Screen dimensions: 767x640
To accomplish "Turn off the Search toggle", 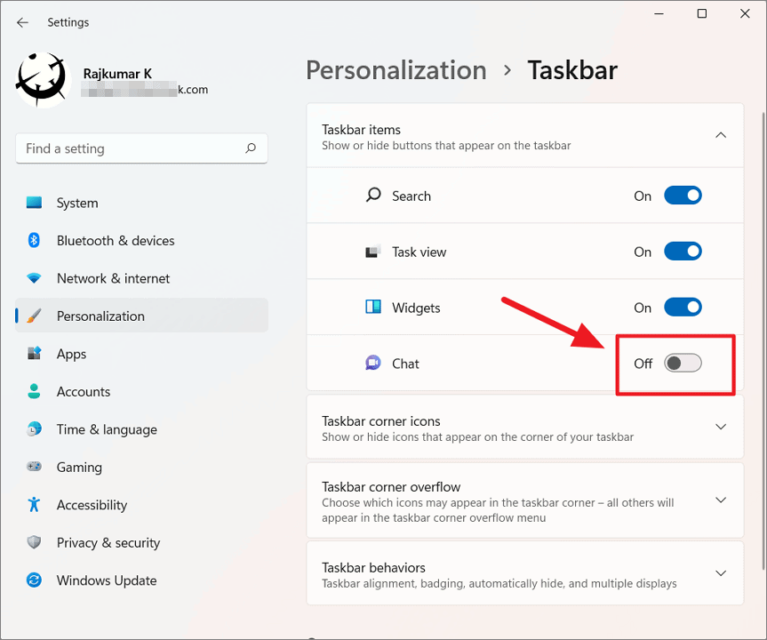I will 683,196.
